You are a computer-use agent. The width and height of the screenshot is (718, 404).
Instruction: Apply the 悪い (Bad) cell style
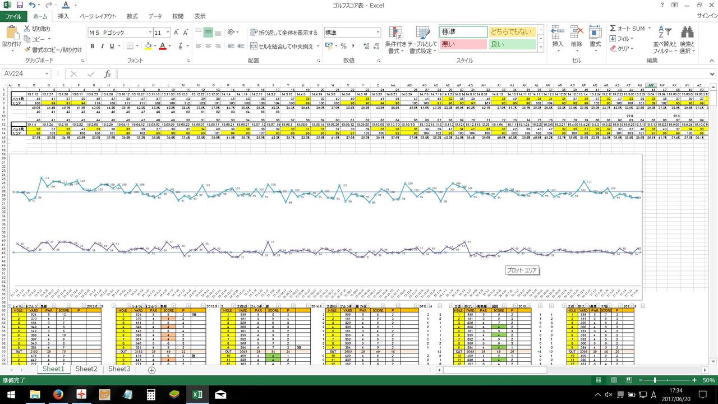pos(463,44)
